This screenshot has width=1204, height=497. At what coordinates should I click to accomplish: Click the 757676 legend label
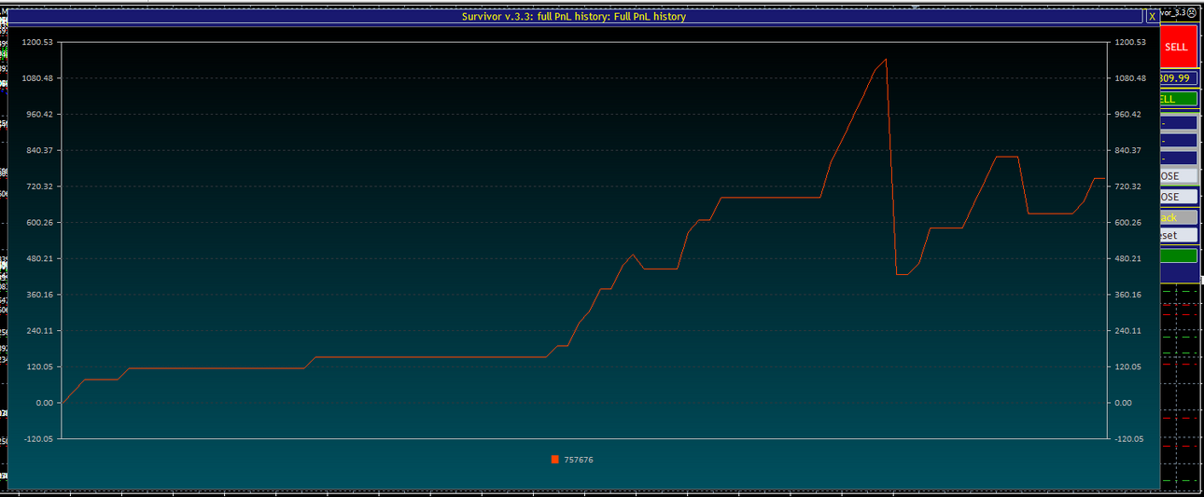579,460
